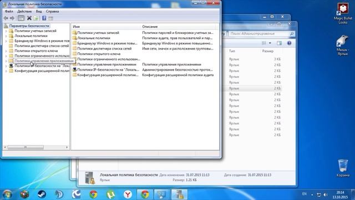Select Политики учетных записей in the right list
This screenshot has width=355, height=200.
(98, 33)
